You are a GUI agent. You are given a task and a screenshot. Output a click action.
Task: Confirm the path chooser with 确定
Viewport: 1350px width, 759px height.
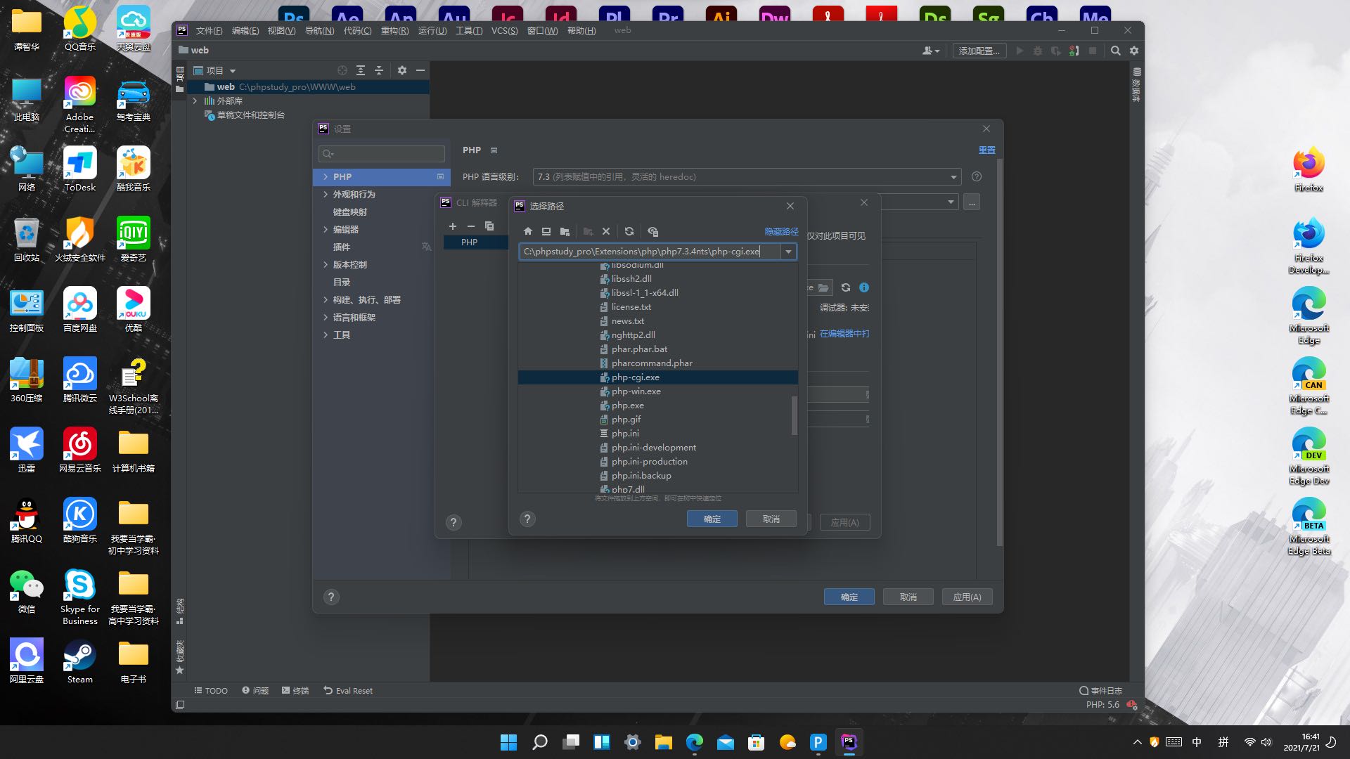(712, 519)
